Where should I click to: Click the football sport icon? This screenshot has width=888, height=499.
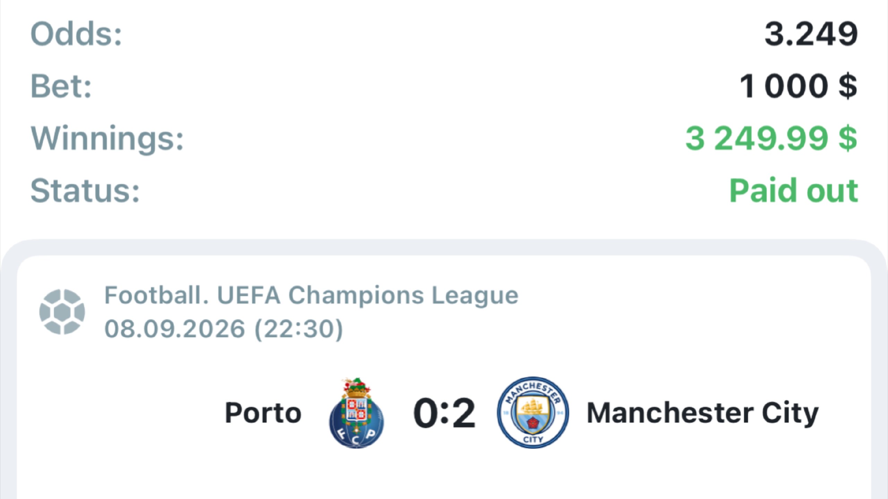tap(62, 312)
